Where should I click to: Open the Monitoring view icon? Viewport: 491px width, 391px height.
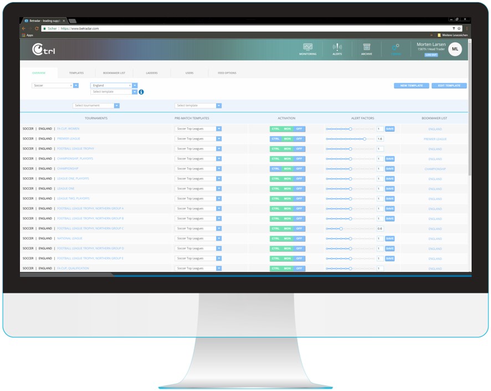click(308, 48)
